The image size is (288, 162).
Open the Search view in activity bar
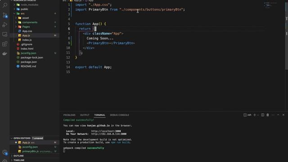[5, 5]
